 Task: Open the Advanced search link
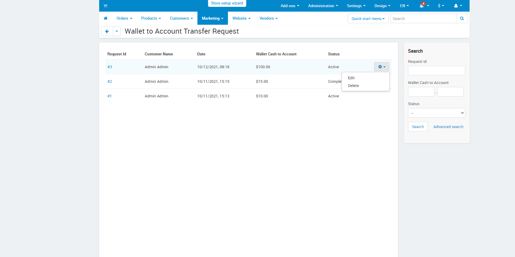click(448, 127)
